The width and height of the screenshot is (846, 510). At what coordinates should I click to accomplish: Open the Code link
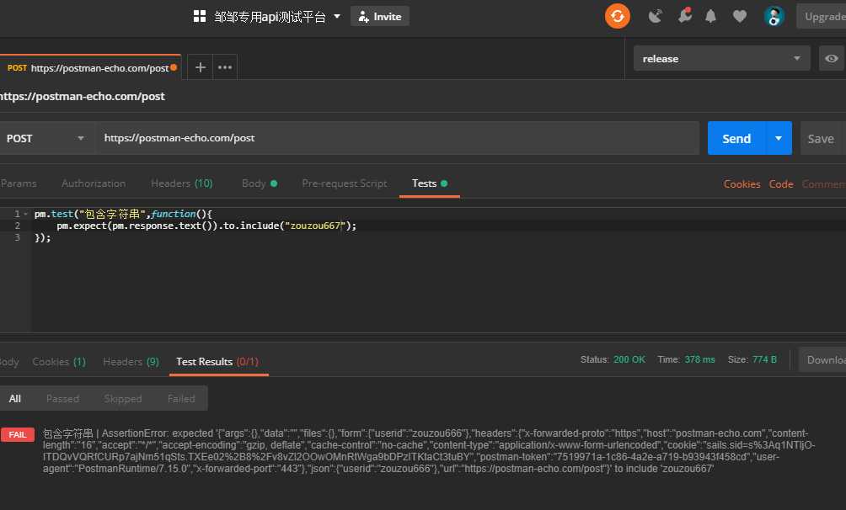(x=781, y=183)
